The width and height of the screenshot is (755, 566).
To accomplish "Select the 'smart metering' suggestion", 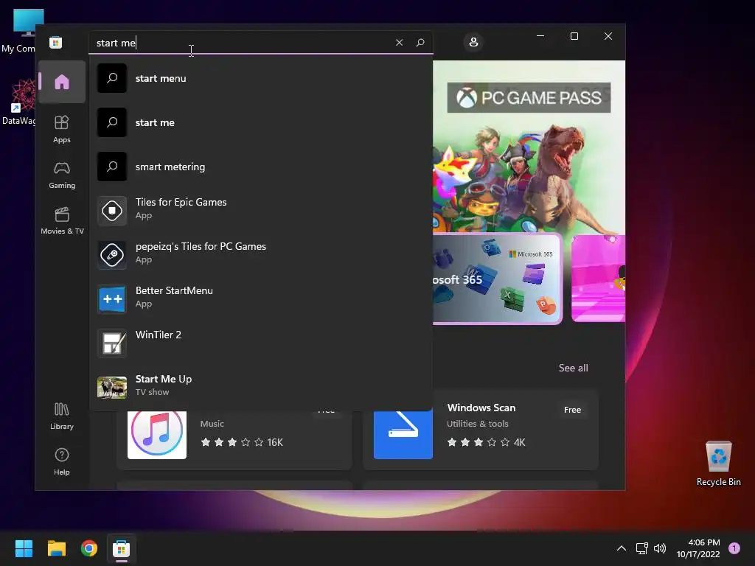I will pos(261,167).
